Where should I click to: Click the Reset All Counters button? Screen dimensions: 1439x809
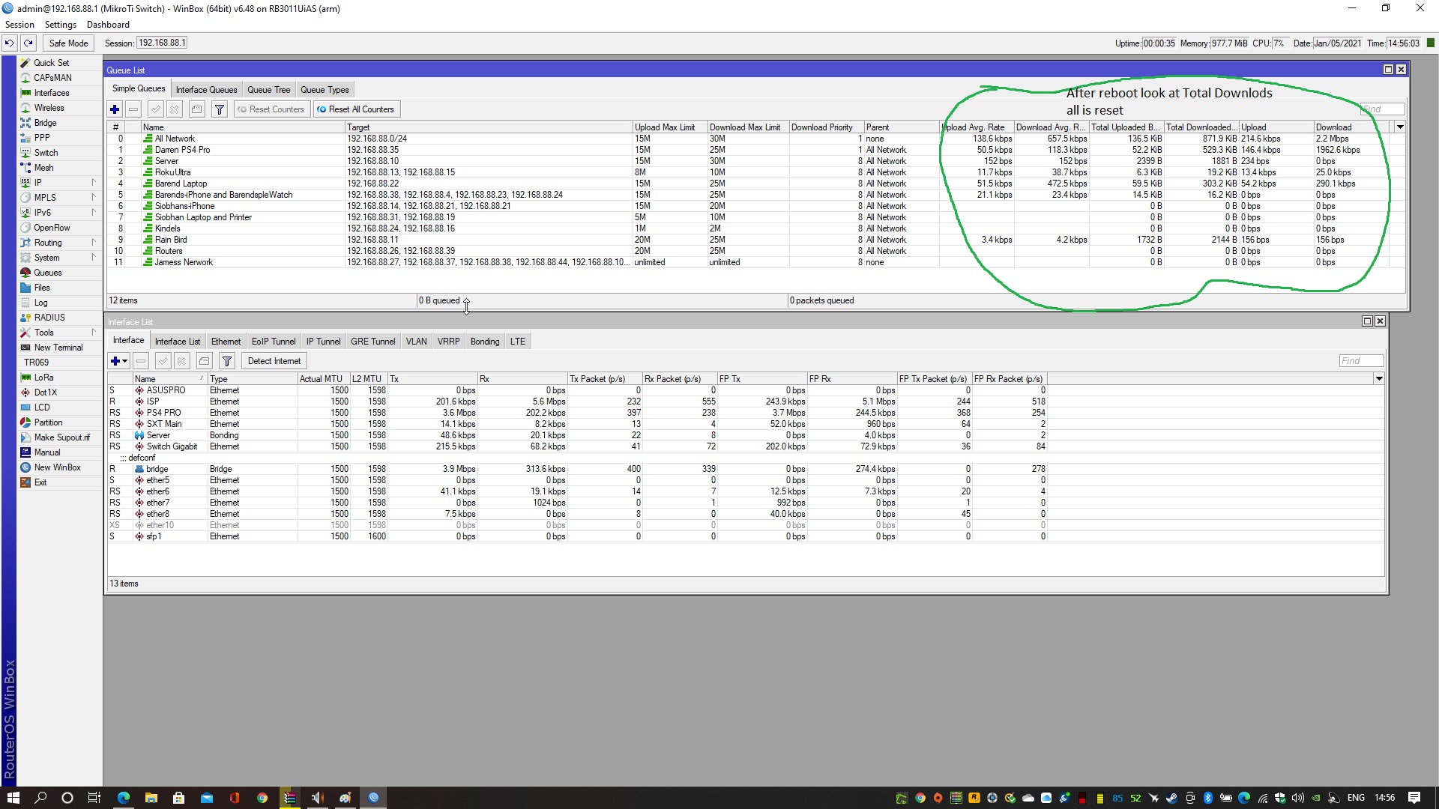pos(356,109)
